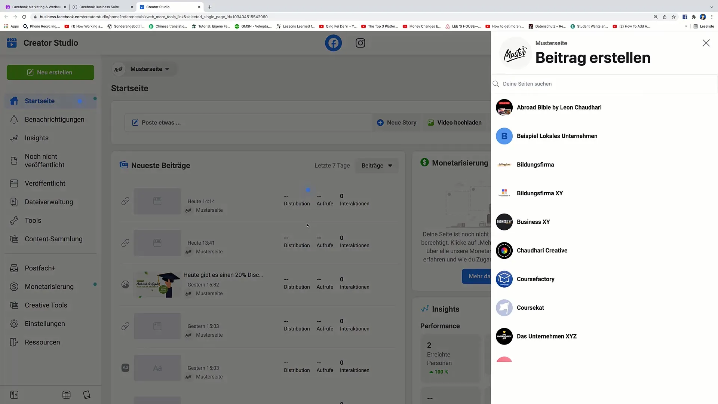Viewport: 718px width, 404px height.
Task: Select Coursefactory from page list
Action: click(x=536, y=279)
